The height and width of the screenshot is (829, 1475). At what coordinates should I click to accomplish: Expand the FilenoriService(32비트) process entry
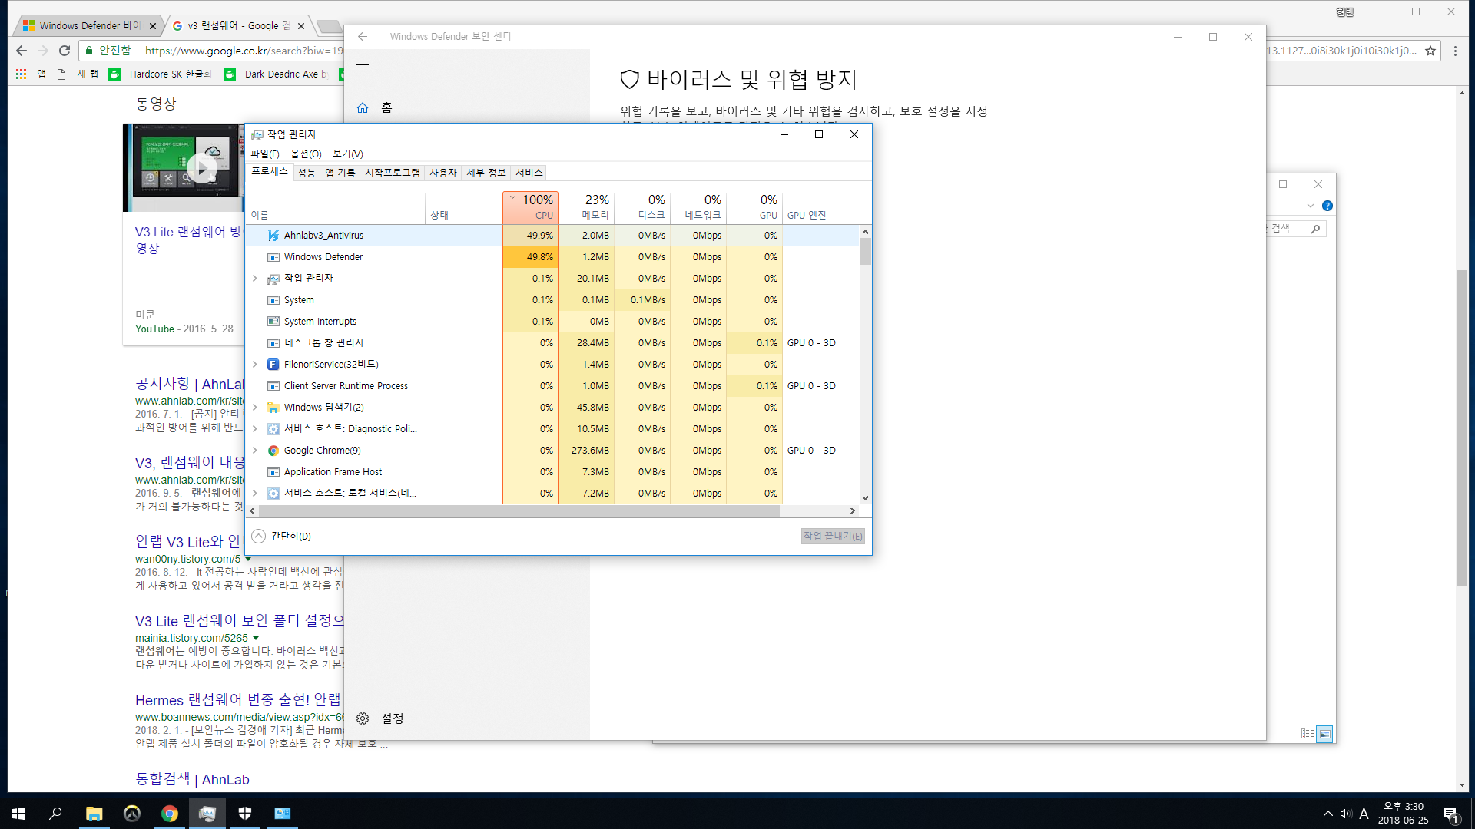pos(254,365)
